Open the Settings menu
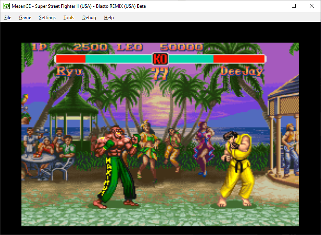 coord(47,18)
